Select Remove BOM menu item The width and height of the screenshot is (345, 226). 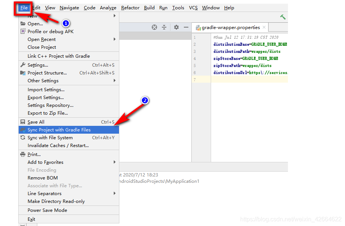click(x=69, y=178)
